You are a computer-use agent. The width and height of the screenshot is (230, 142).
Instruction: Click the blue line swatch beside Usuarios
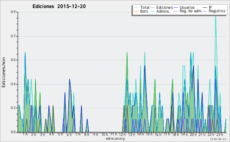pos(176,8)
